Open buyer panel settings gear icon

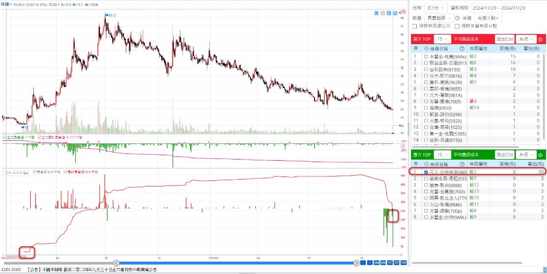point(540,39)
